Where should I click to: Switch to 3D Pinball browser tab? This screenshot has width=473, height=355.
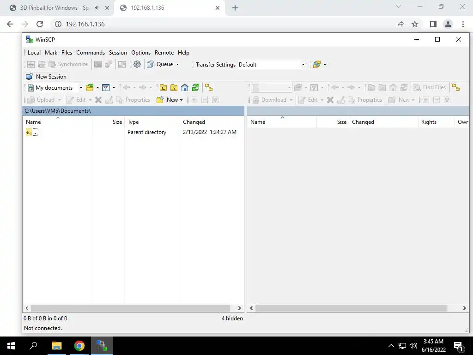[x=55, y=8]
